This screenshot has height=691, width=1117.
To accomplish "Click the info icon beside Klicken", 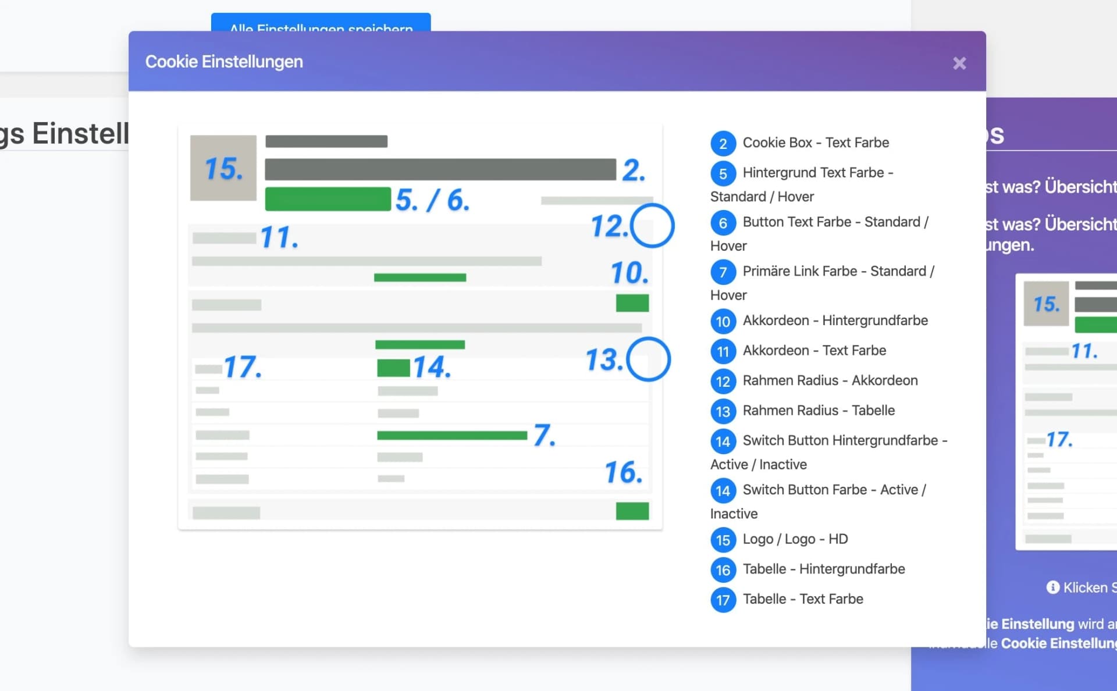I will [x=1052, y=587].
